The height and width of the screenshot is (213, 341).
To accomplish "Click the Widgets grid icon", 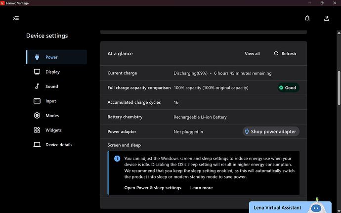I will coord(37,130).
